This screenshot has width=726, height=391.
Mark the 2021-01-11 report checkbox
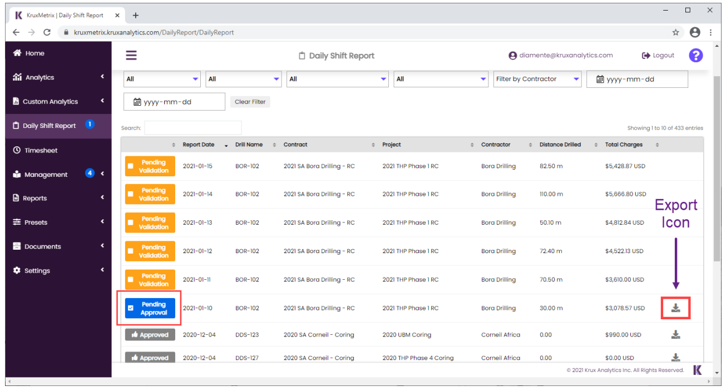[x=130, y=279]
